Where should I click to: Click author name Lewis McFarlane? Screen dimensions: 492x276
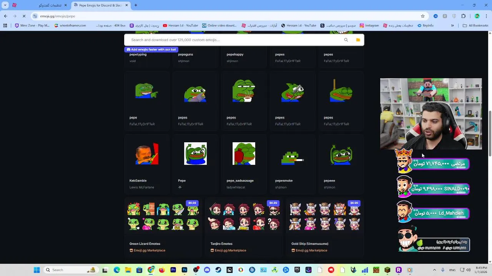[141, 187]
